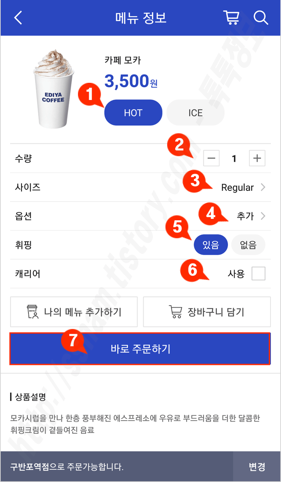Tap the back arrow in header

(18, 18)
